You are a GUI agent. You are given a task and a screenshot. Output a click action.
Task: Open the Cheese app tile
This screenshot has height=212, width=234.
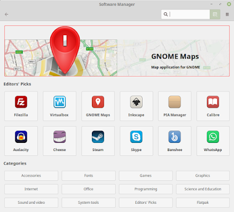click(60, 141)
